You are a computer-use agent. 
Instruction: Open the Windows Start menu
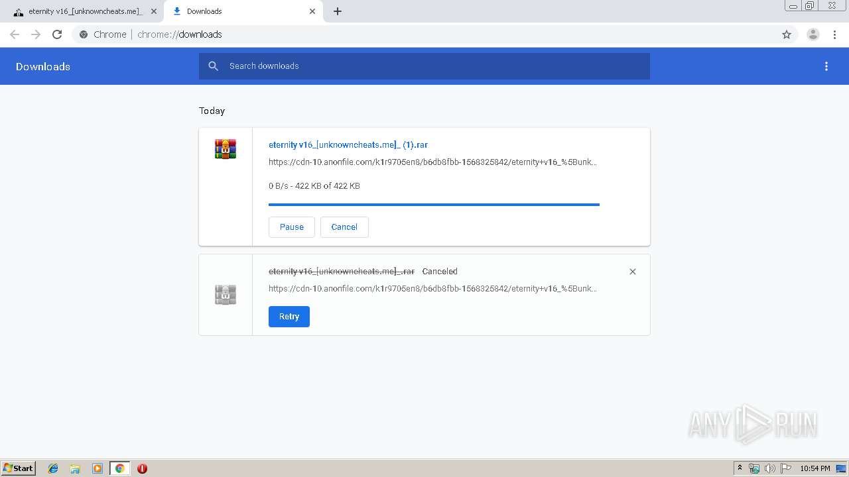(19, 468)
